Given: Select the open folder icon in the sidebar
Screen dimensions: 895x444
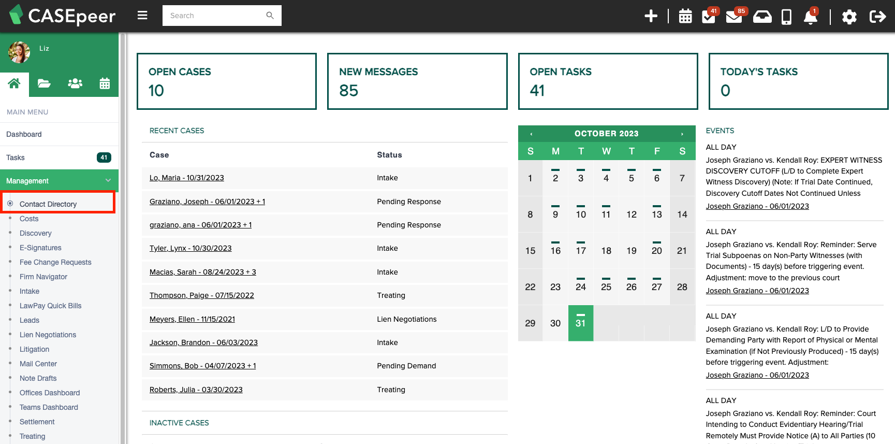Looking at the screenshot, I should point(44,83).
